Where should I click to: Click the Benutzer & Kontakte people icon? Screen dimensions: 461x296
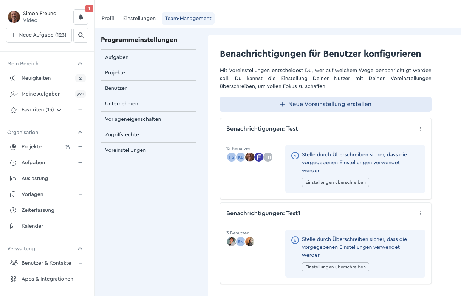pos(14,263)
